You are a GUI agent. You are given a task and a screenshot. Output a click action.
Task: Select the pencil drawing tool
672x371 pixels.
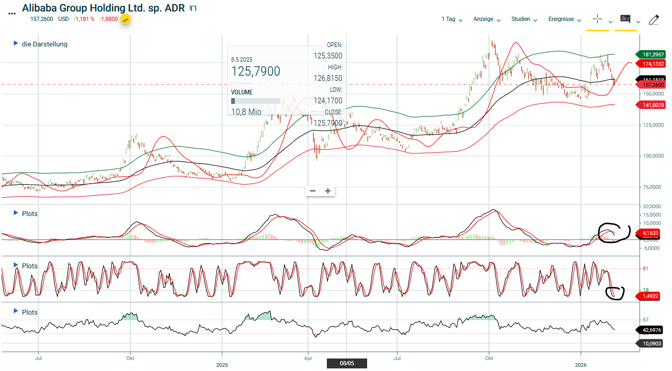(x=654, y=20)
